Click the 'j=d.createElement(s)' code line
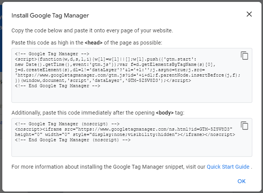Viewport: 263px width, 193px height. (x=110, y=70)
